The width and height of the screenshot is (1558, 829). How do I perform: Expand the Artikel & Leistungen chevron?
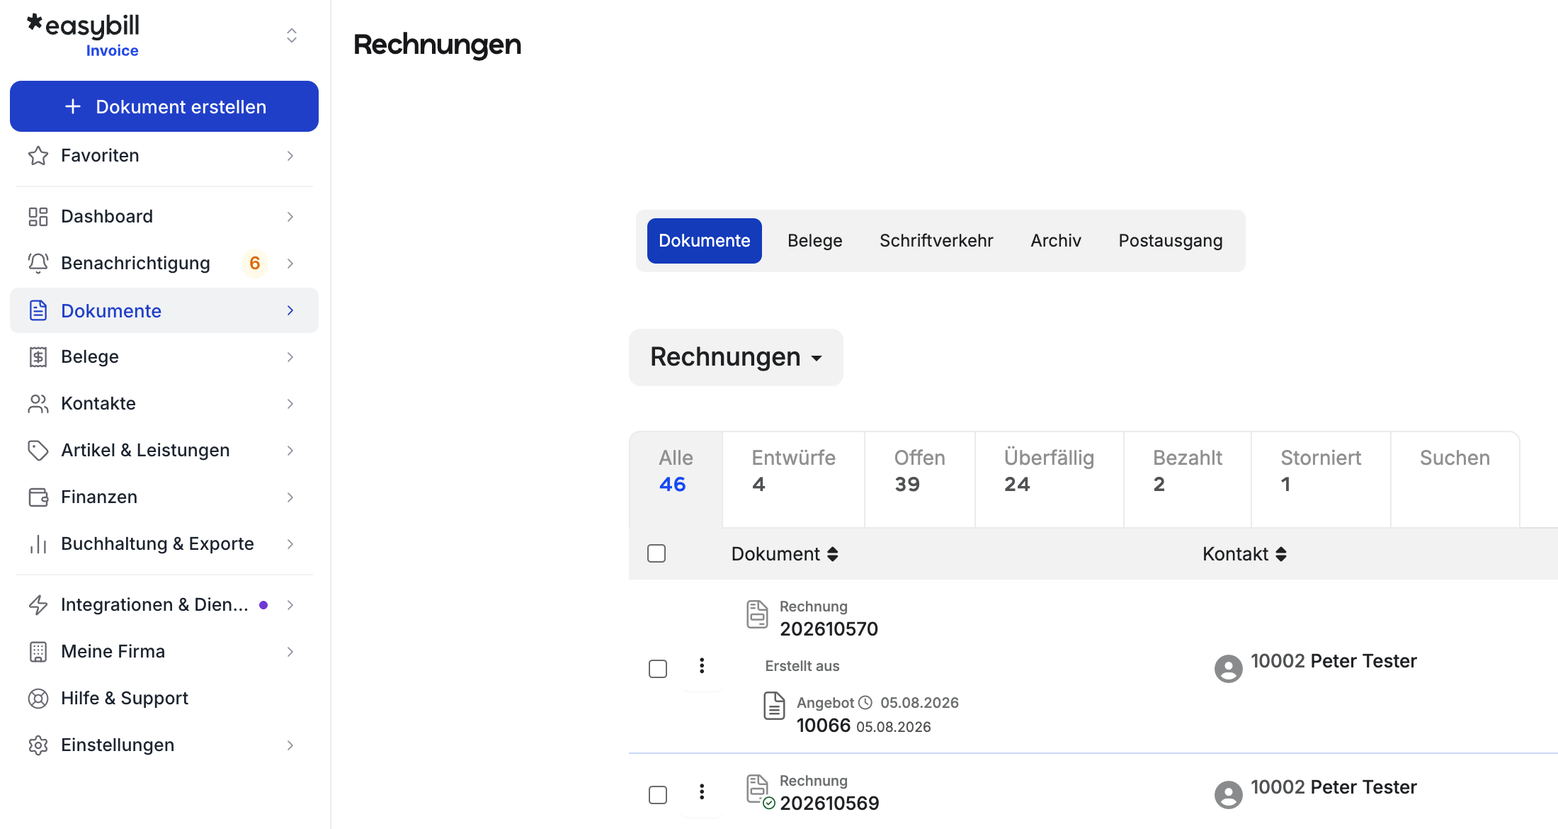click(290, 451)
